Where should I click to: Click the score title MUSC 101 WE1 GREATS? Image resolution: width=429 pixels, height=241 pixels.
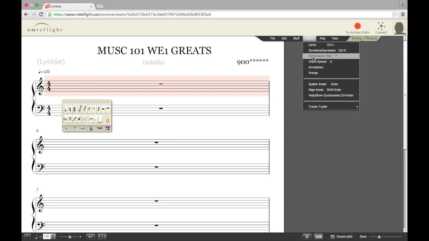pyautogui.click(x=154, y=51)
